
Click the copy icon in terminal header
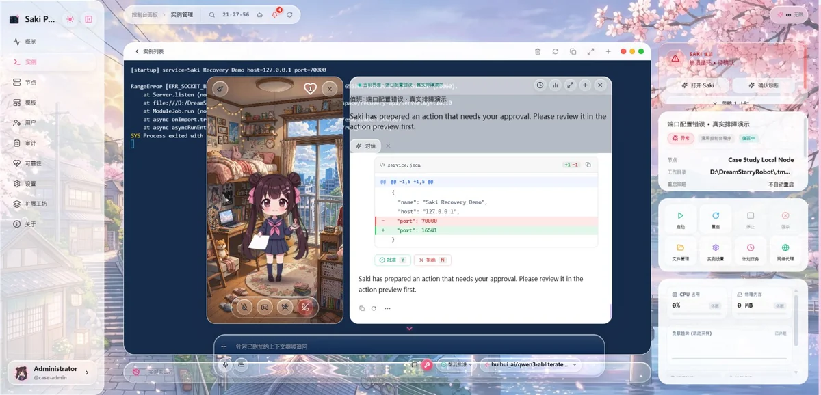click(573, 51)
